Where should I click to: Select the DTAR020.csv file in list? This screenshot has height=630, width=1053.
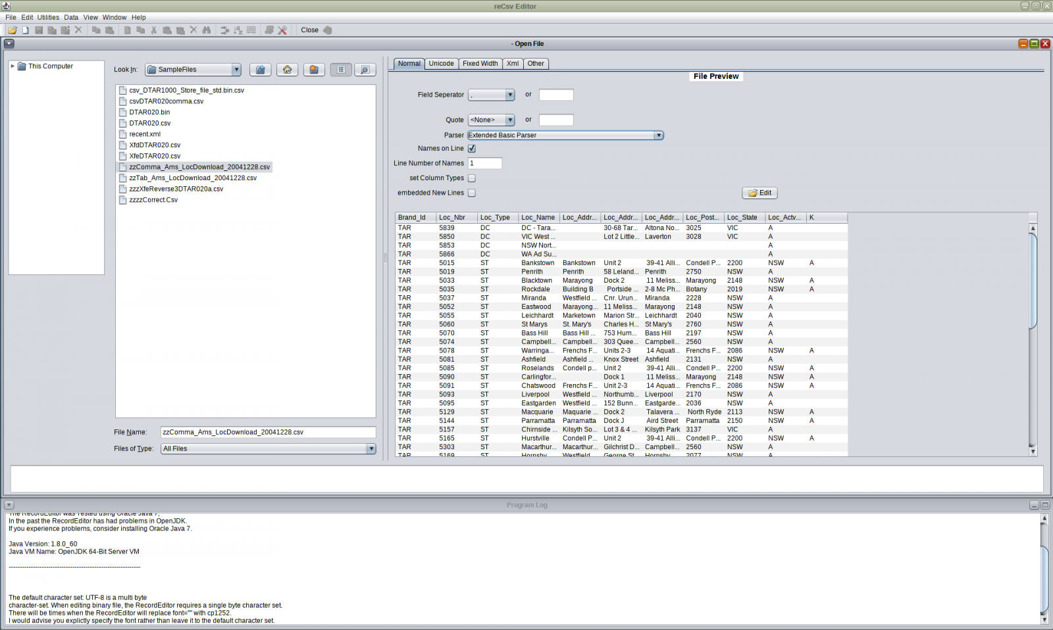149,124
